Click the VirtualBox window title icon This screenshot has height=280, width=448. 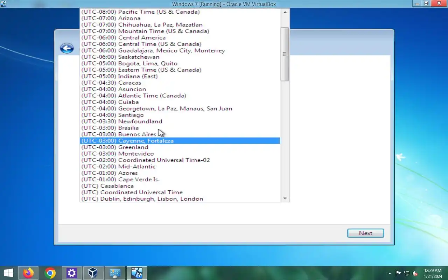(3, 4)
